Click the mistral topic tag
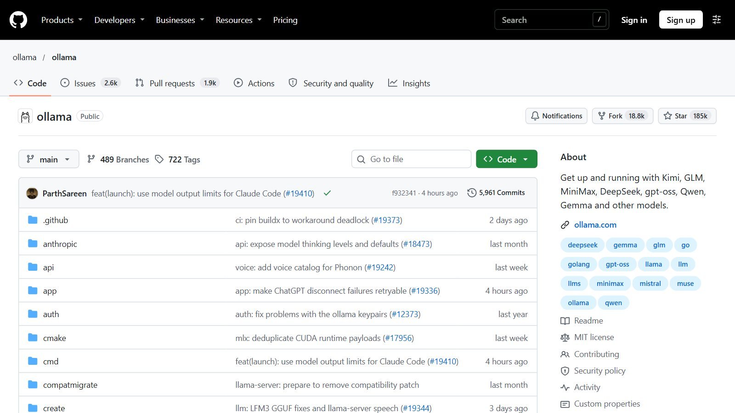This screenshot has width=735, height=413. (650, 284)
